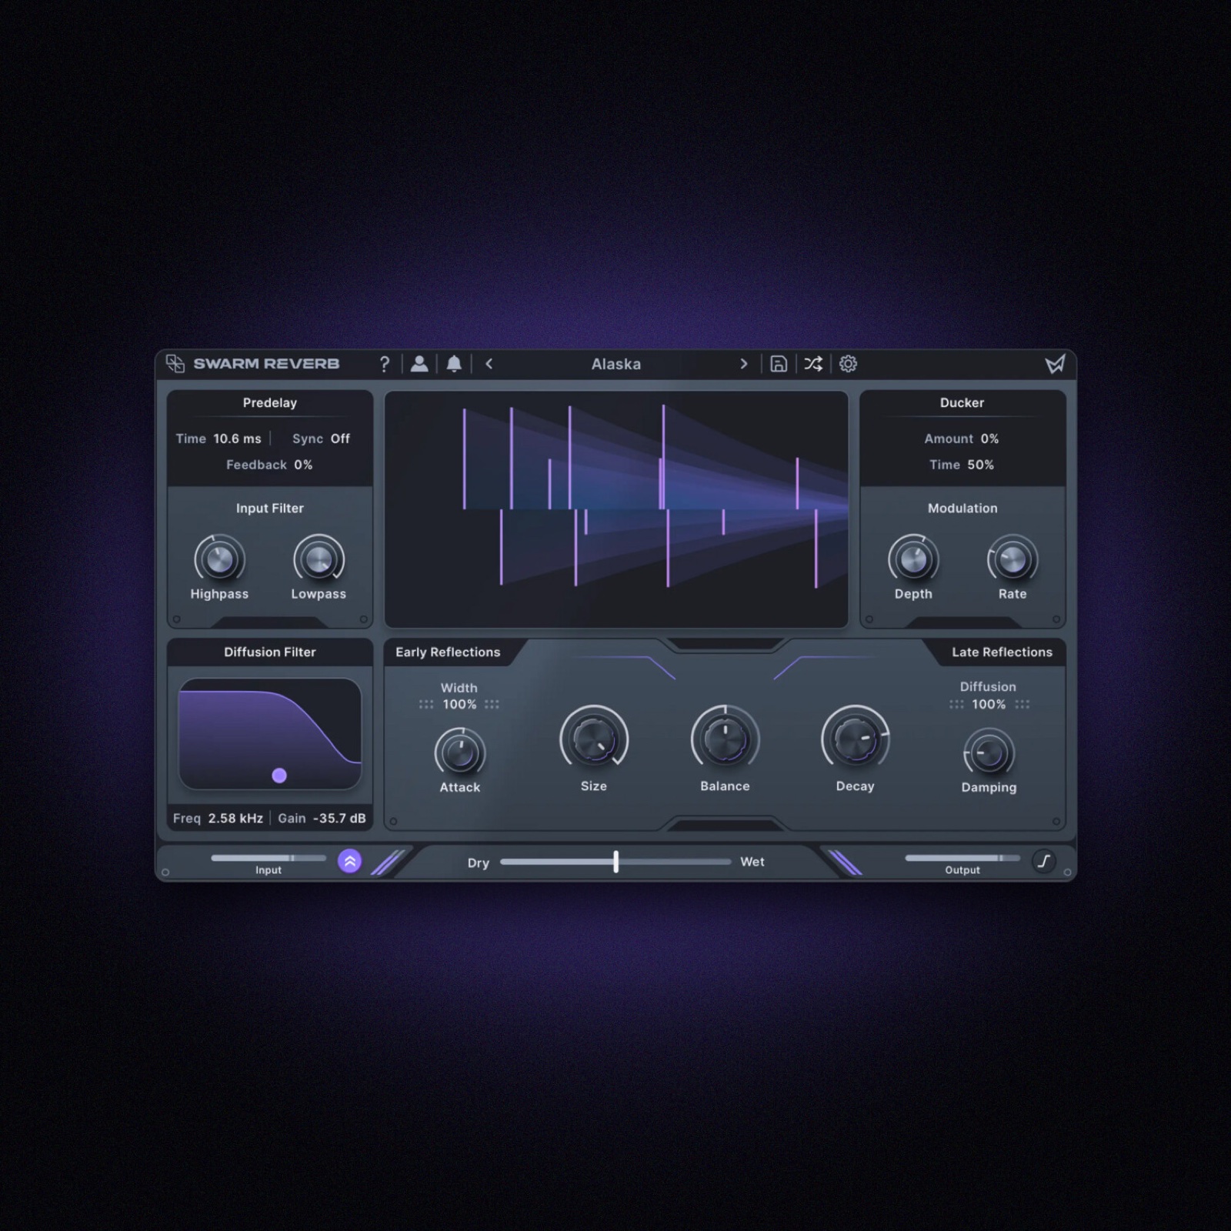This screenshot has width=1231, height=1231.
Task: Click the reverb reflections visualizer display
Action: click(616, 509)
